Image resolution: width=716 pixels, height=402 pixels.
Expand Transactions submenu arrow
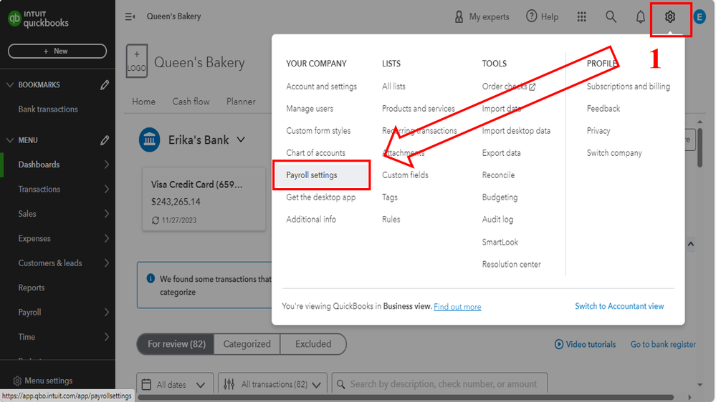click(x=106, y=189)
